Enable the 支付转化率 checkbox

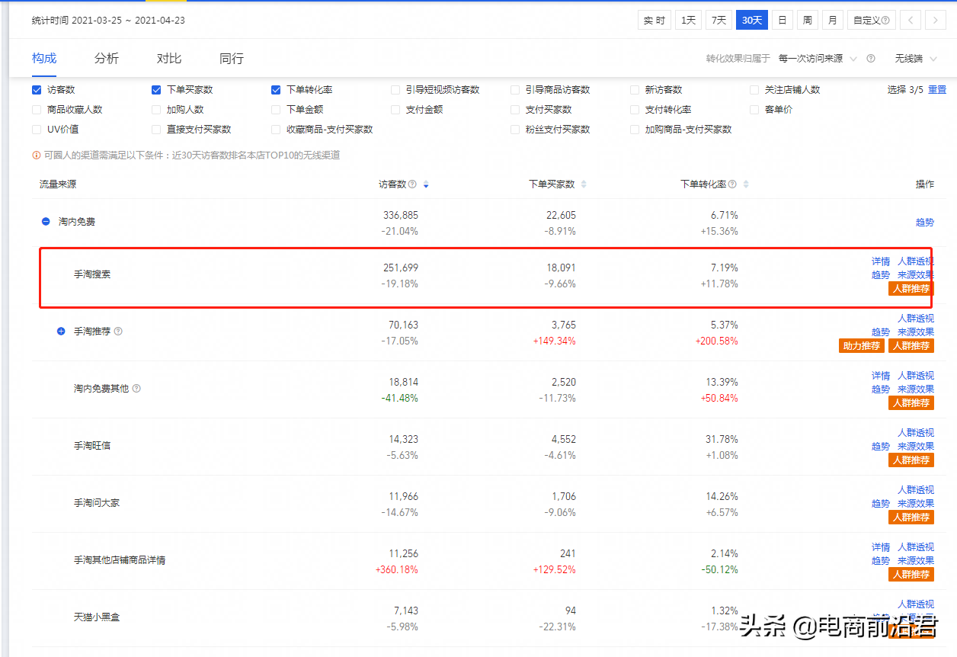click(635, 110)
